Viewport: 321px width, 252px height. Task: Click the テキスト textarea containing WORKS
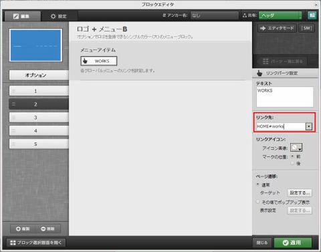pyautogui.click(x=285, y=97)
